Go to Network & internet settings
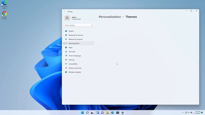The image size is (205, 115). (x=79, y=39)
